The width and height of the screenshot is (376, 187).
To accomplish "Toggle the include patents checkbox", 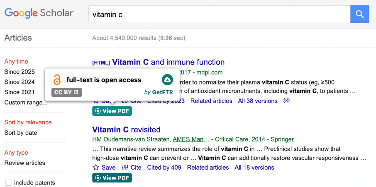I will click(8, 183).
